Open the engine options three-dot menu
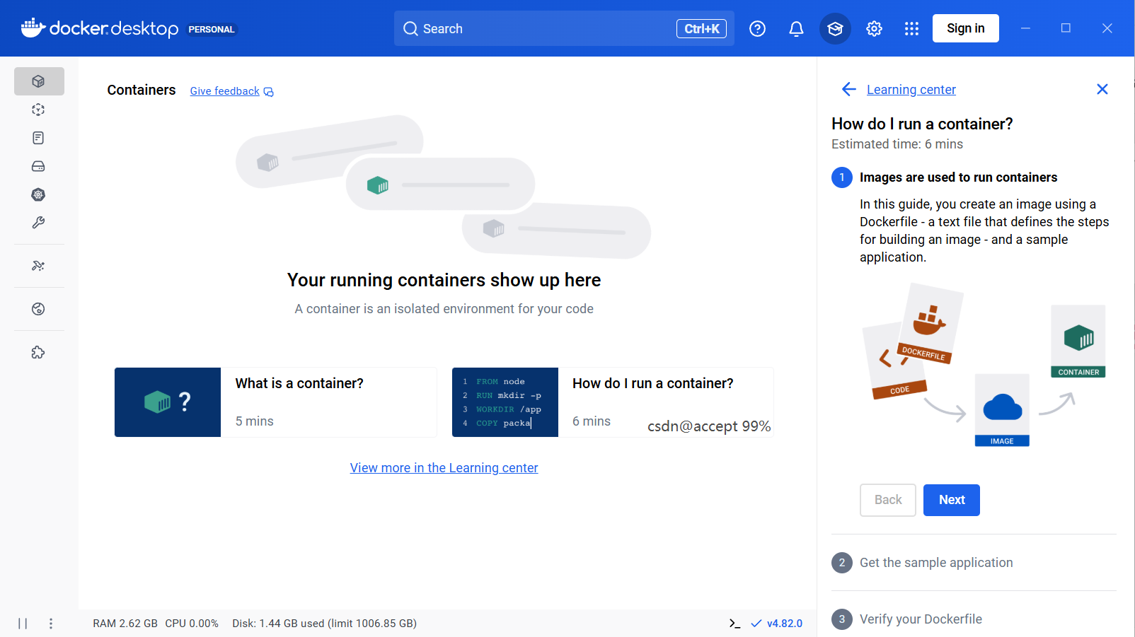1135x637 pixels. coord(51,624)
